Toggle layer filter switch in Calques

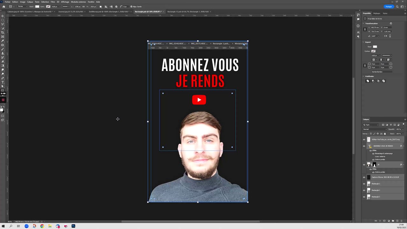click(x=404, y=124)
